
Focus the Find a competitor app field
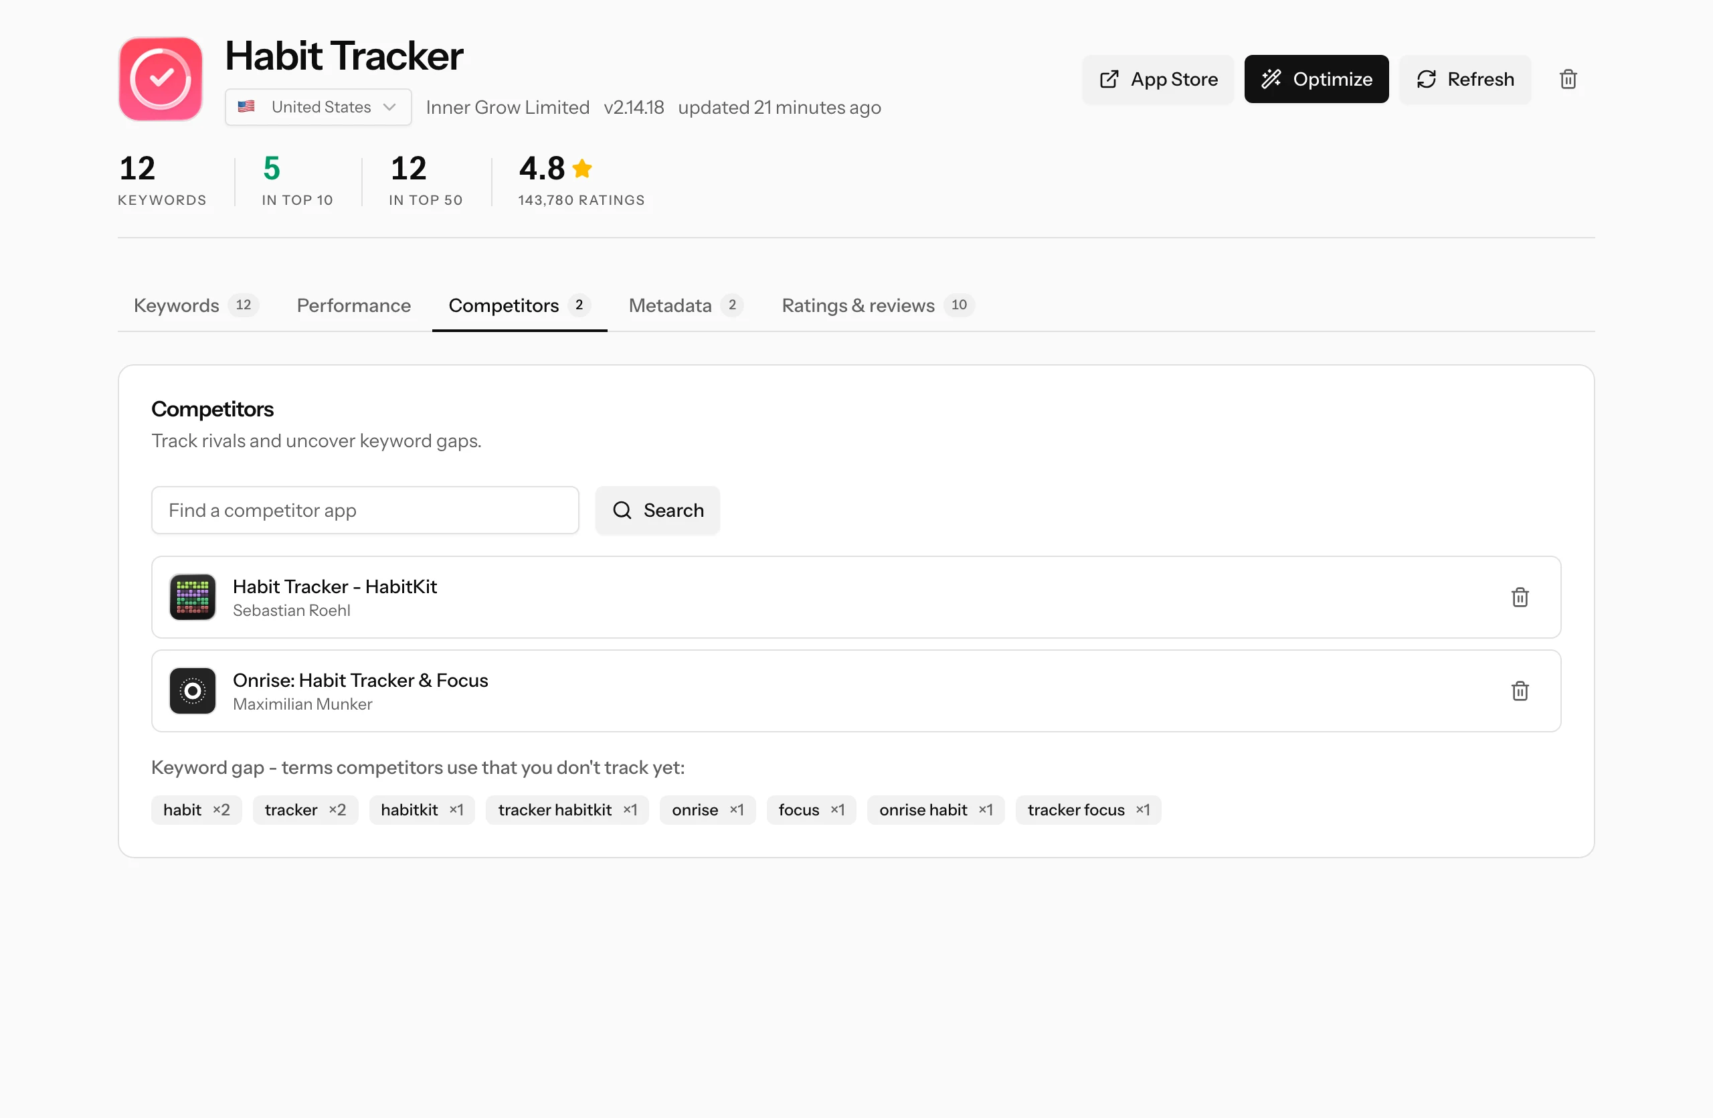pyautogui.click(x=365, y=510)
